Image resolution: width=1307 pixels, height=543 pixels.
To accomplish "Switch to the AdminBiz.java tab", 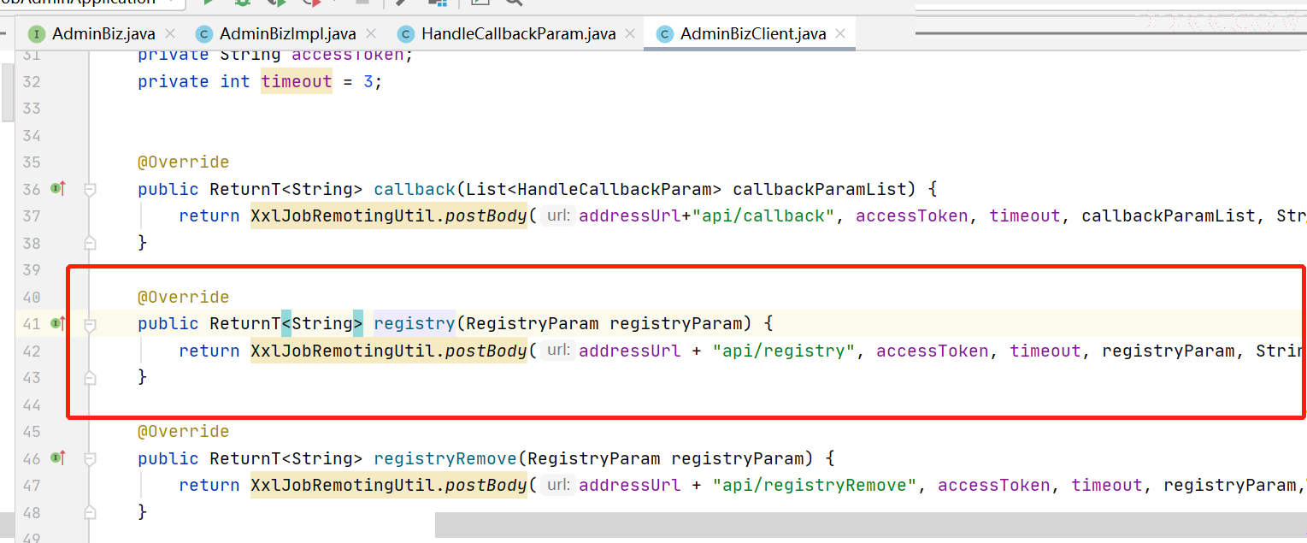I will tap(103, 34).
